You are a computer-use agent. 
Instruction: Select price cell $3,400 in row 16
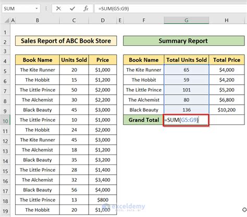click(103, 180)
